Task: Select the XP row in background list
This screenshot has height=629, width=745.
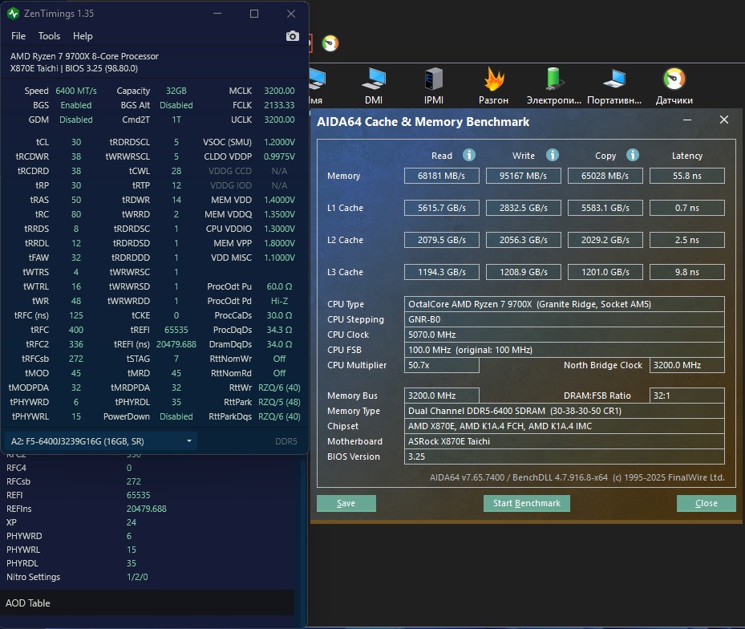Action: coord(147,522)
